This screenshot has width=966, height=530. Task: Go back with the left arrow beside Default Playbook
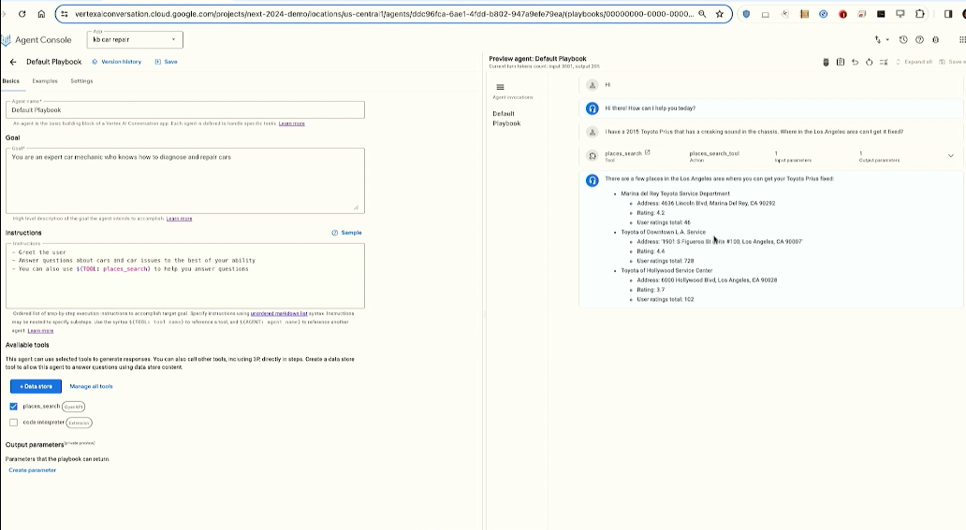(x=13, y=63)
